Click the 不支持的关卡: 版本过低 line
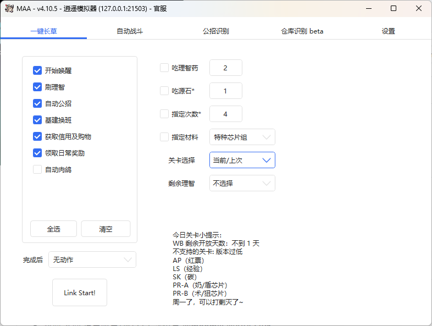The image size is (432, 326). [x=207, y=252]
